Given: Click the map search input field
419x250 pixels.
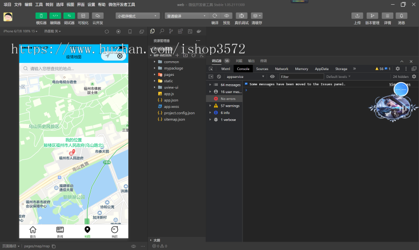Looking at the screenshot, I should point(74,69).
